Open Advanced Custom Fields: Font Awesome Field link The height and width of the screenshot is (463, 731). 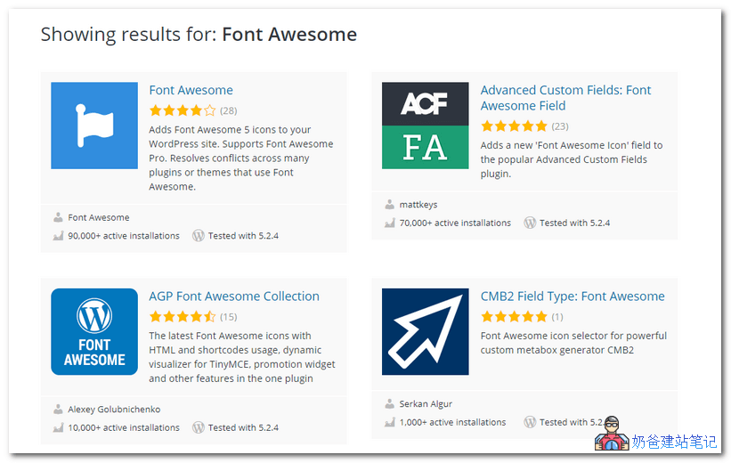pos(565,98)
